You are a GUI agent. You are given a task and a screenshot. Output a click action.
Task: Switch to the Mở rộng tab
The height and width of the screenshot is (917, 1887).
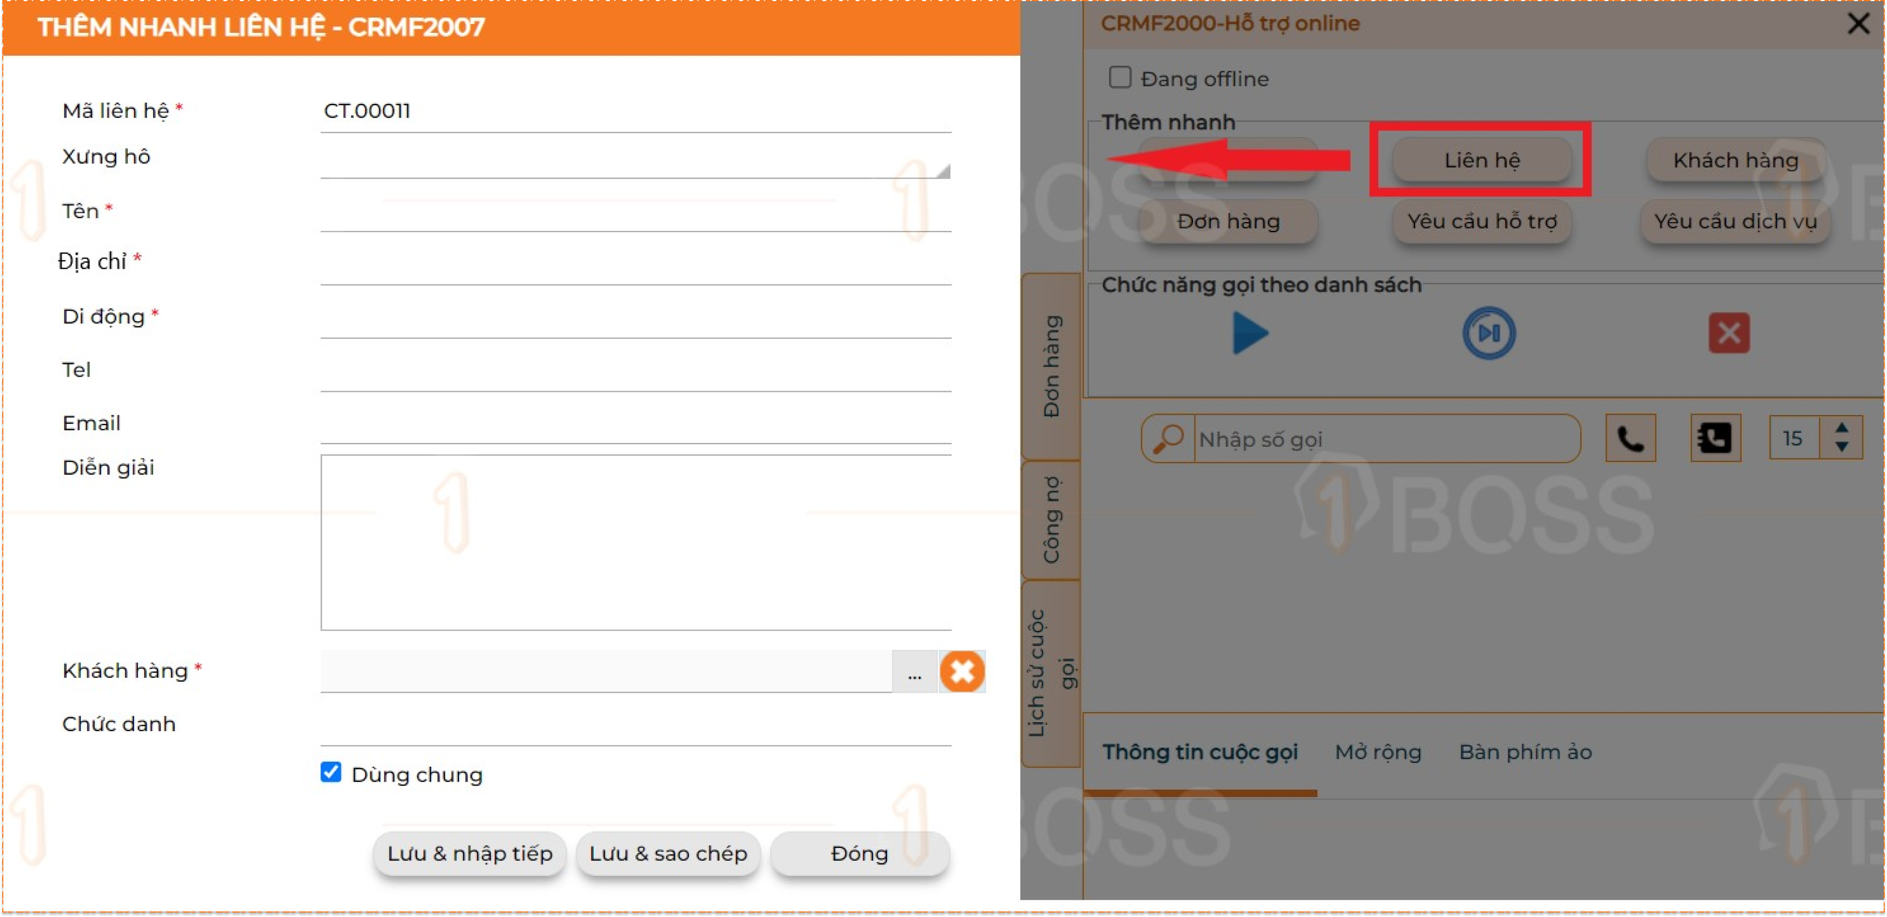(x=1378, y=753)
